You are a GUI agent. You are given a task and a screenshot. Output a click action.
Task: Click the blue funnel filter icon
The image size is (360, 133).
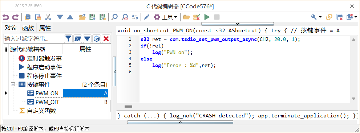click(68, 39)
